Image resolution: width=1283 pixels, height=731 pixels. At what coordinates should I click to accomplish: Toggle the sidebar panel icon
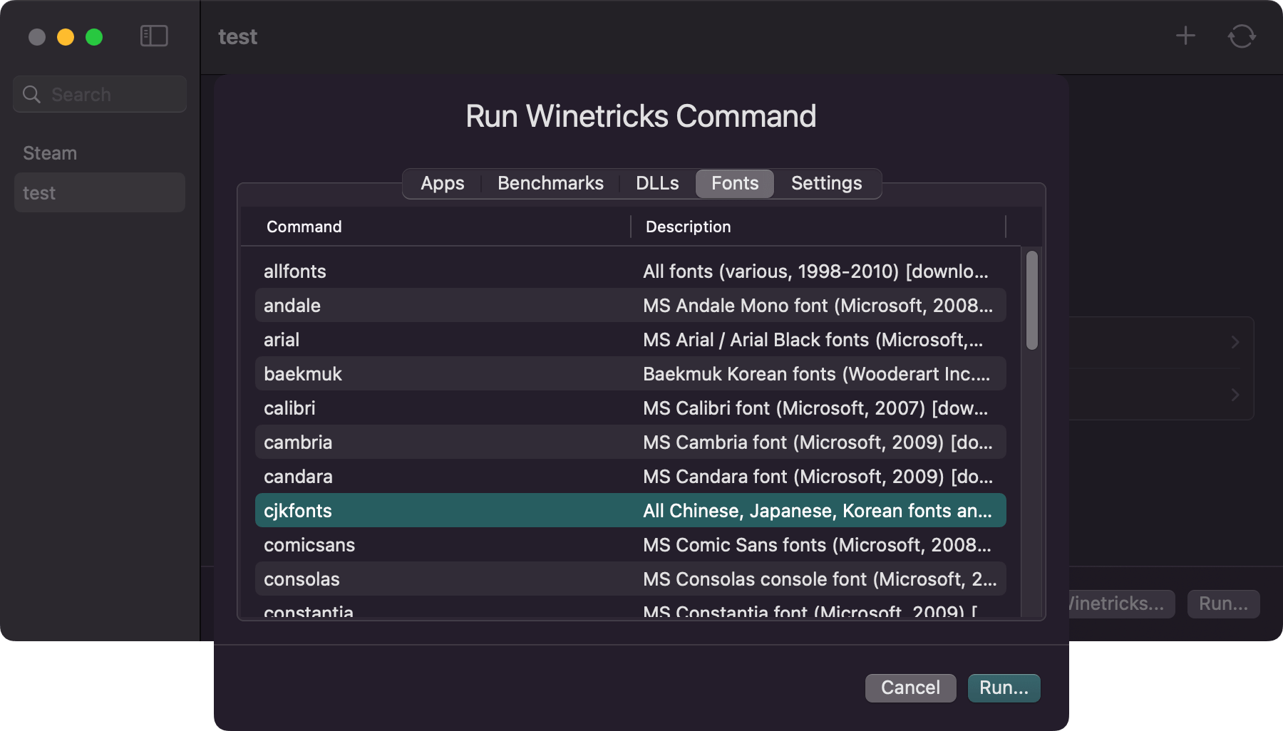click(x=154, y=36)
